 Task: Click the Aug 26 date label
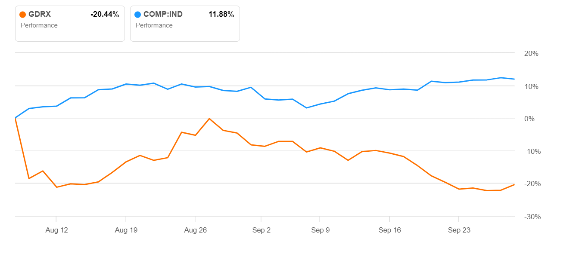(x=195, y=230)
